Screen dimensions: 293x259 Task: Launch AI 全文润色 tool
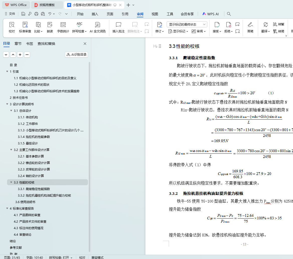point(97,27)
